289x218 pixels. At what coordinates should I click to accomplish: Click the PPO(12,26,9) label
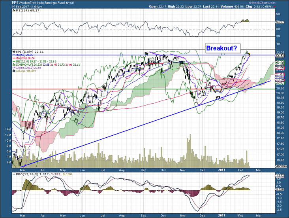[27, 174]
